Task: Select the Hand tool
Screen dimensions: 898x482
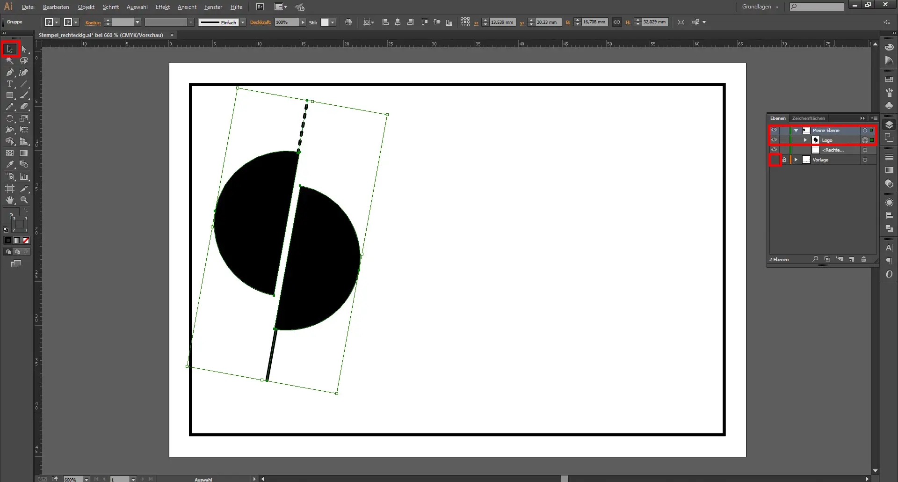Action: [10, 200]
